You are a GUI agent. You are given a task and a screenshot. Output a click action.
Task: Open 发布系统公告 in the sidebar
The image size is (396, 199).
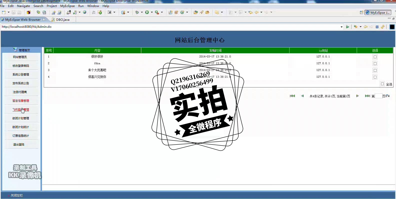[21, 83]
